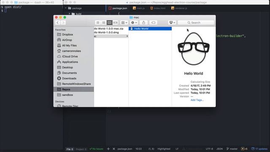Expand the build folder in tree
The height and width of the screenshot is (152, 270).
pyautogui.click(x=69, y=14)
